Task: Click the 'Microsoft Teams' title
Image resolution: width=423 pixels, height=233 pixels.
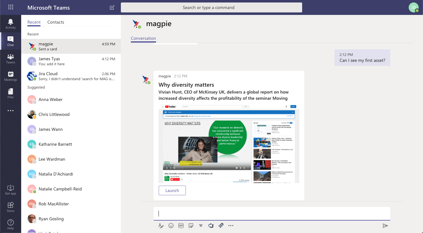Action: coord(49,7)
